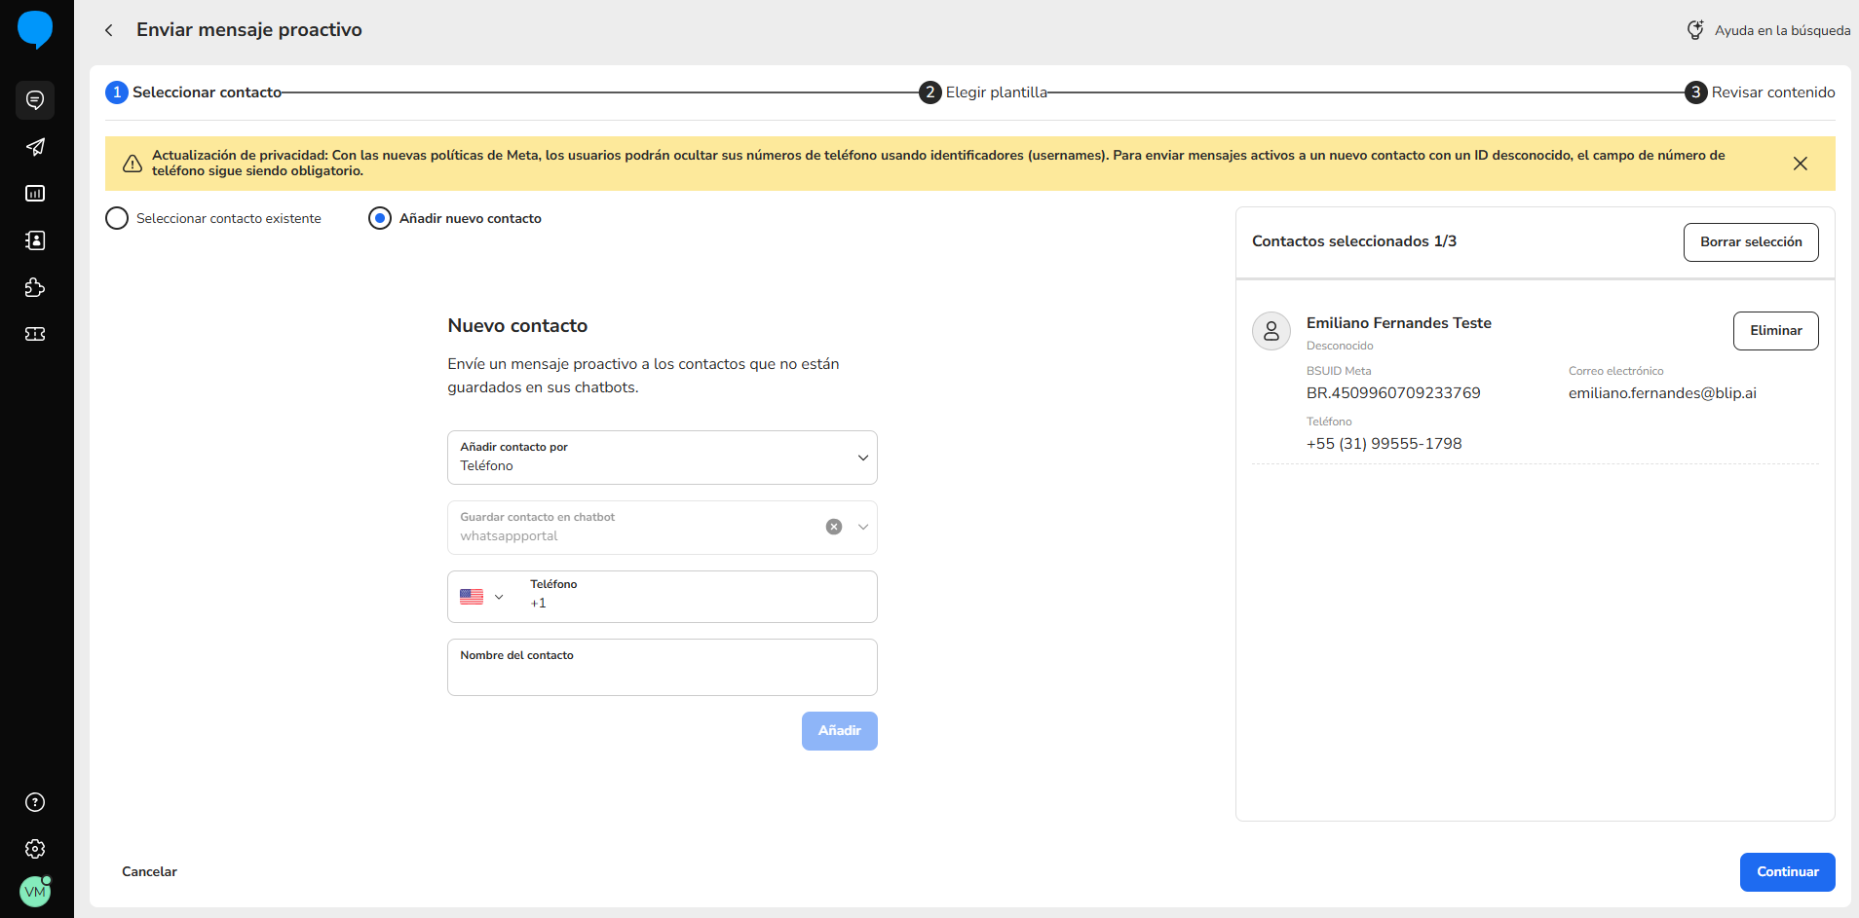Screen dimensions: 1859x918
Task: Open the analytics chart sidebar icon
Action: (35, 194)
